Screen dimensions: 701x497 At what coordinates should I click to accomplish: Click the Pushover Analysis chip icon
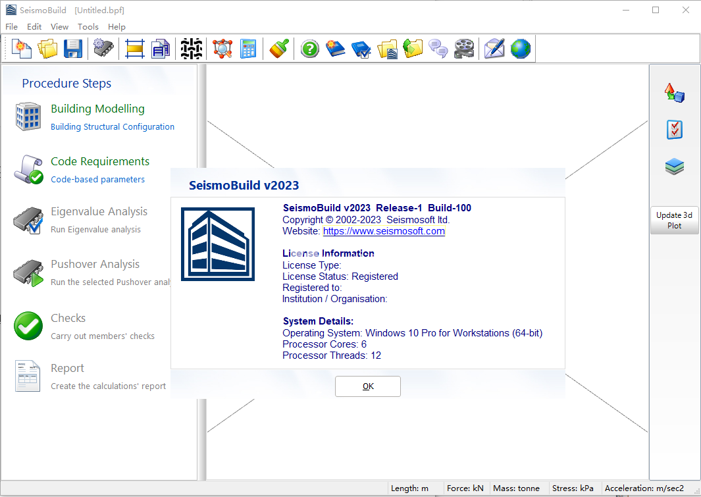28,273
